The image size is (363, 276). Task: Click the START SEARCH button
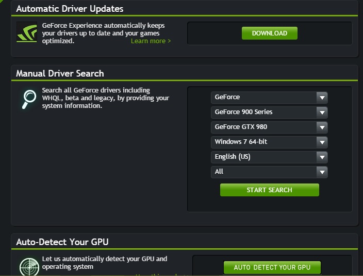[x=270, y=190]
